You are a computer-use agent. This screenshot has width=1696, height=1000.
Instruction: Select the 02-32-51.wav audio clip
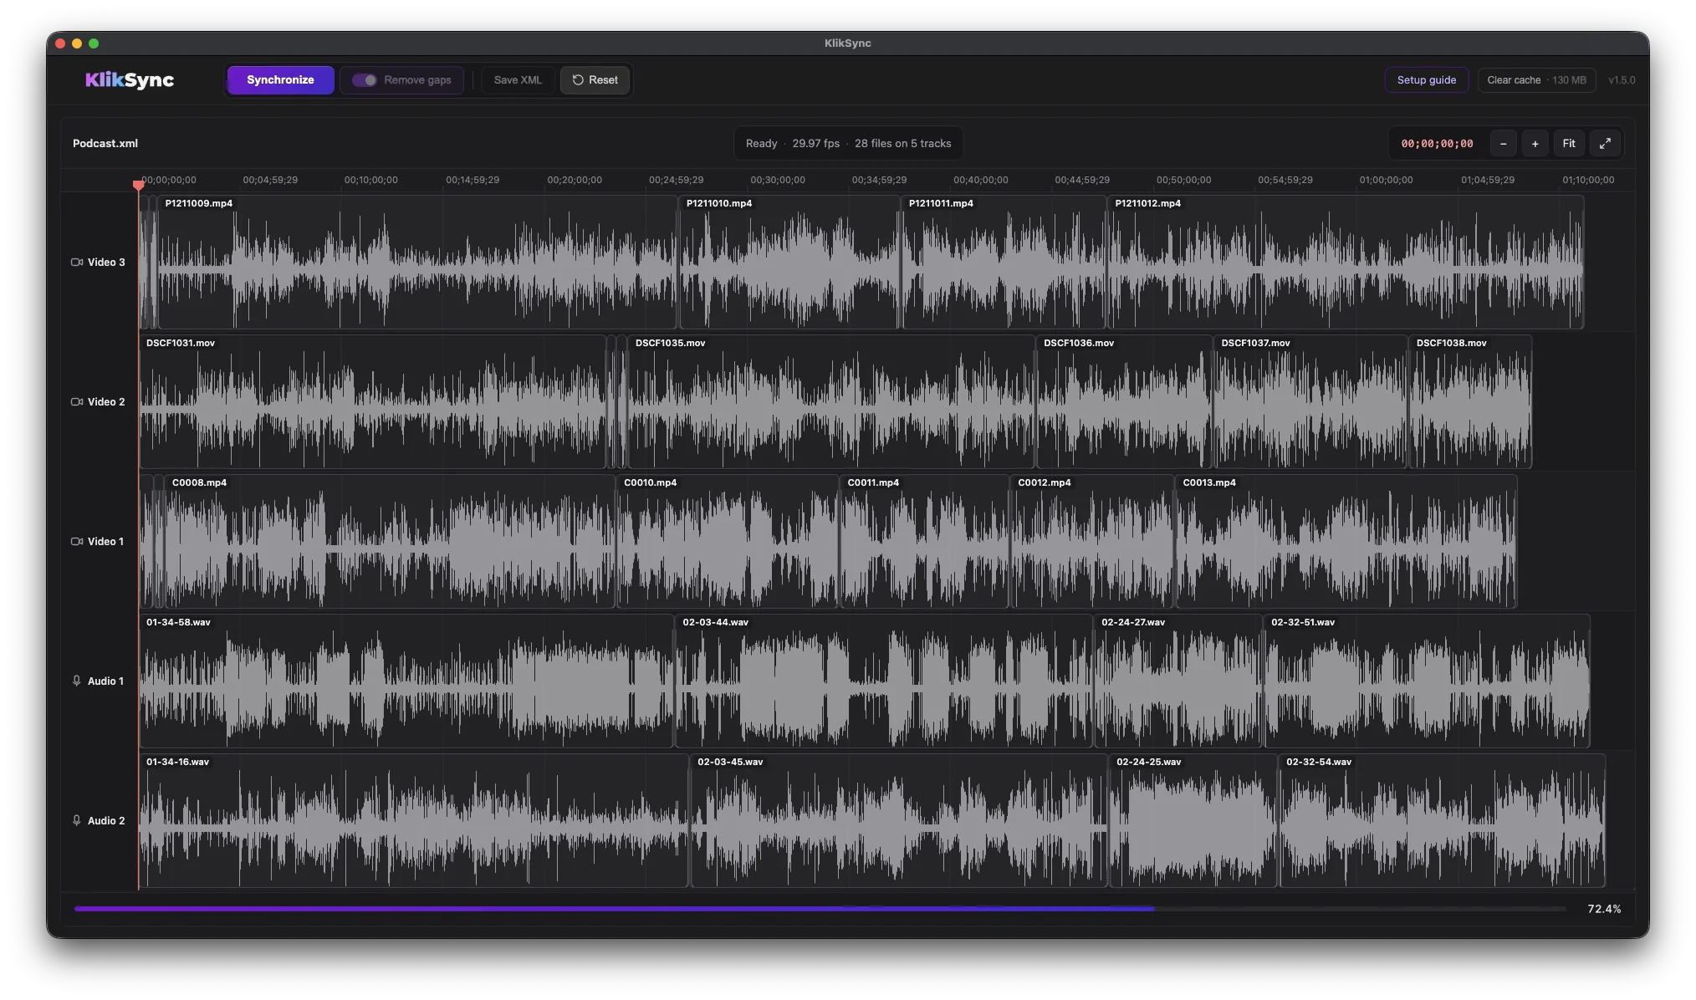pyautogui.click(x=1427, y=681)
